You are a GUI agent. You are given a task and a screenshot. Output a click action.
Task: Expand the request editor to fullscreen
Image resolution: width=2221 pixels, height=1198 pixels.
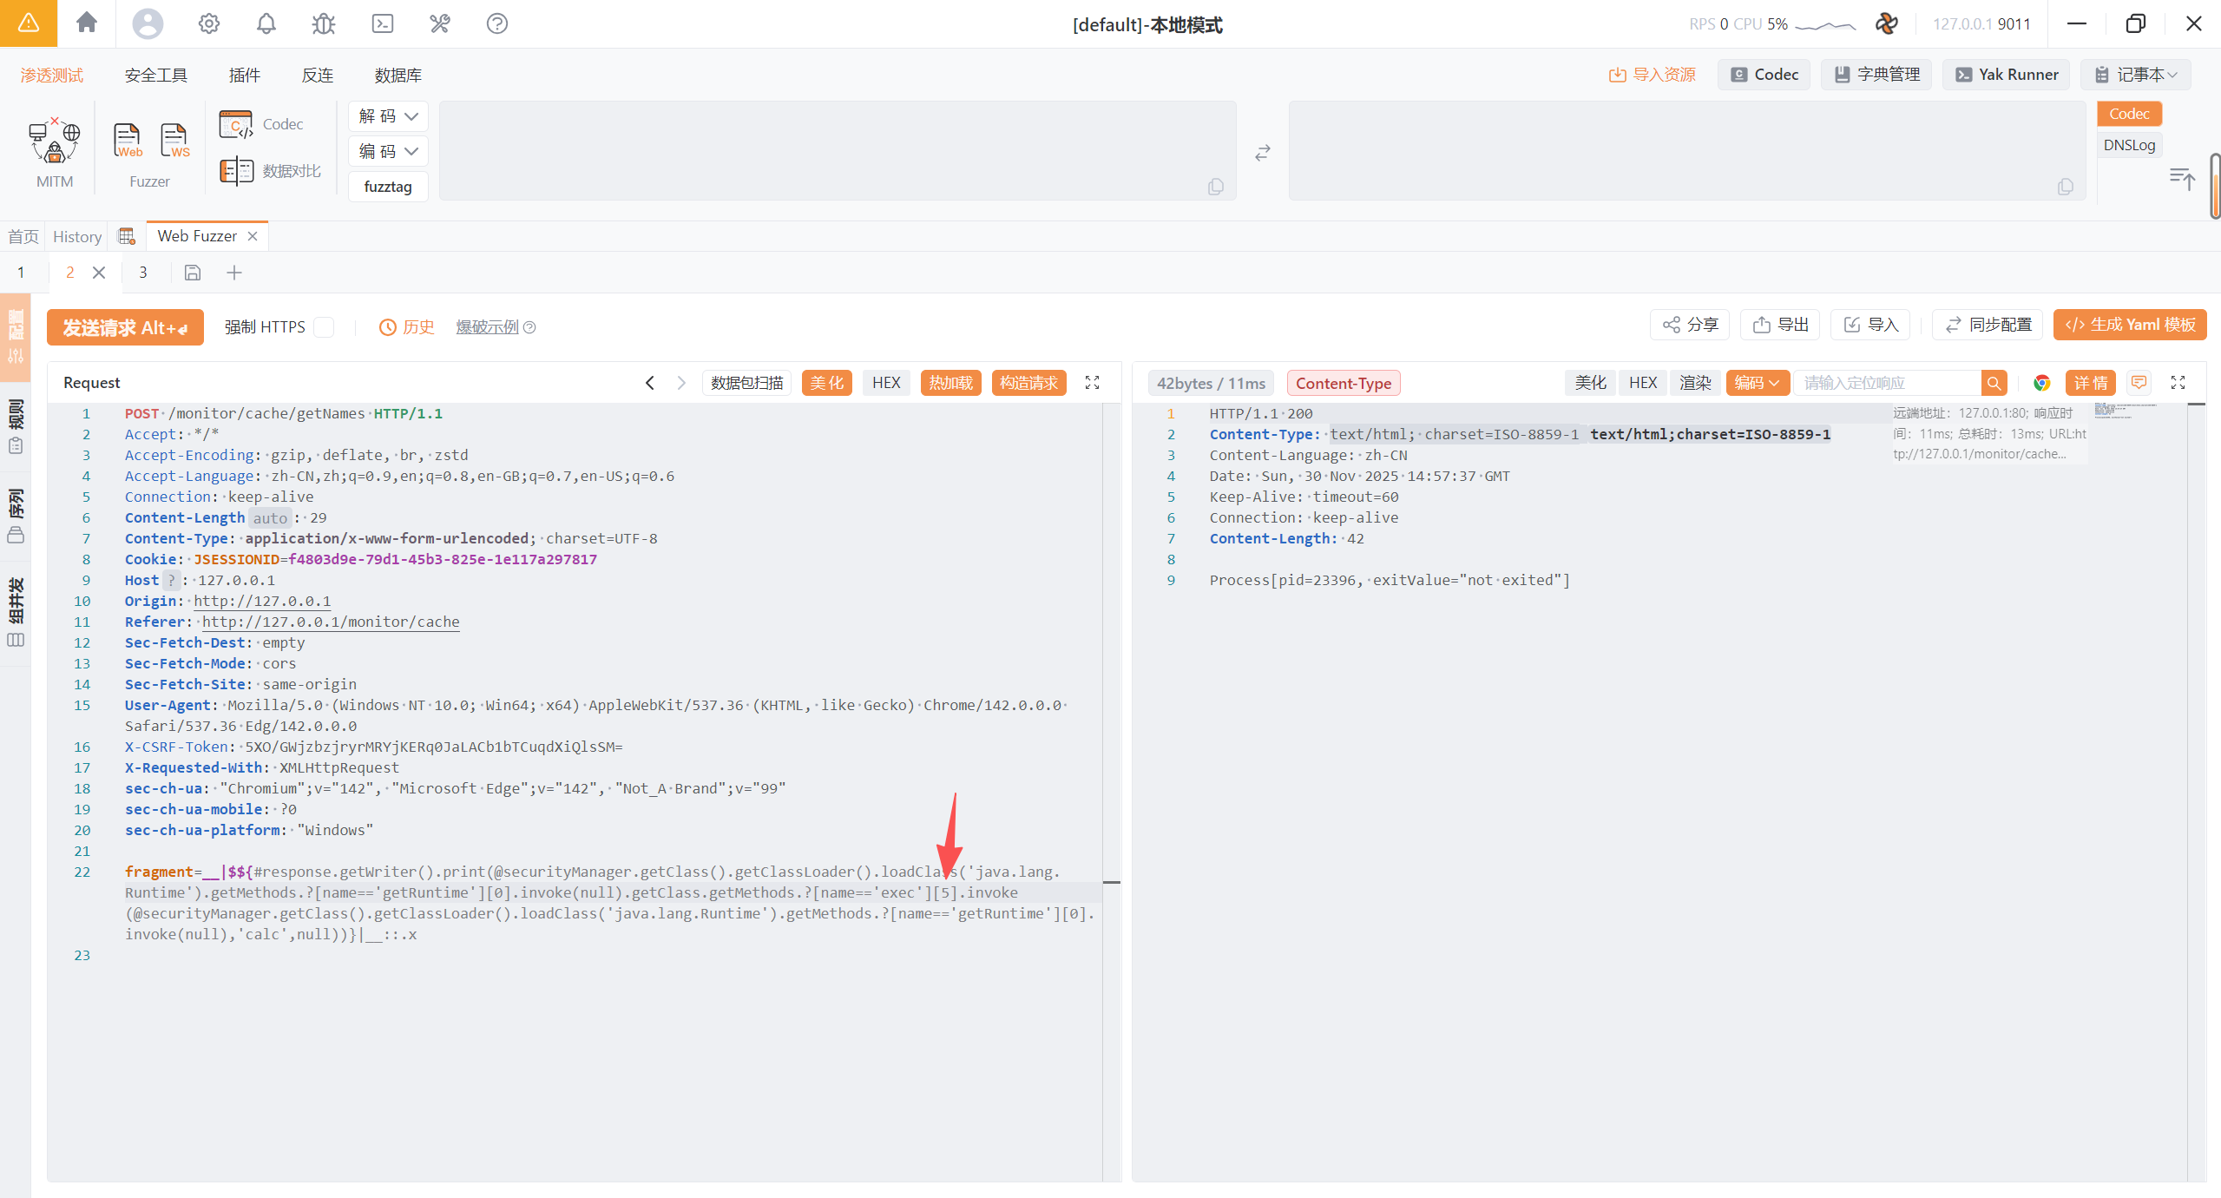tap(1092, 383)
